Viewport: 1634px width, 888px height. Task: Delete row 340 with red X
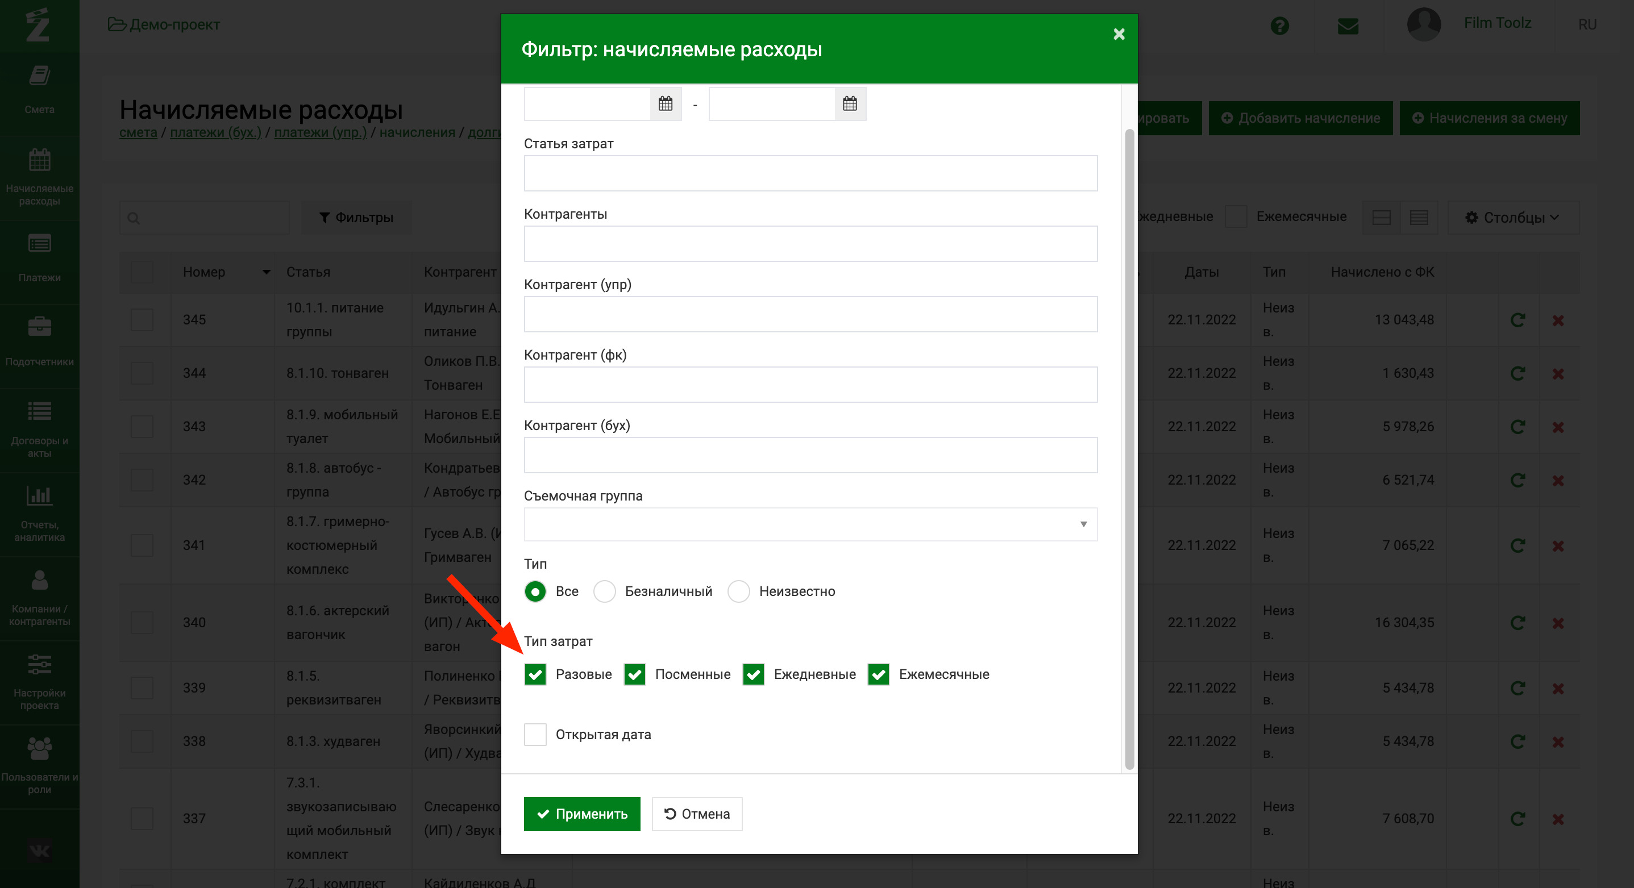pyautogui.click(x=1558, y=623)
